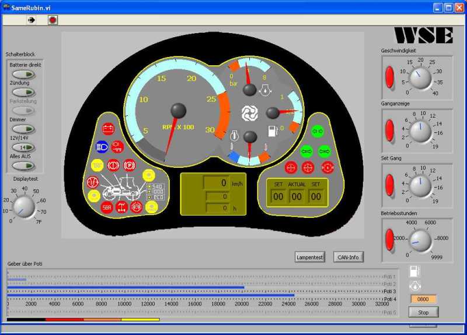The image size is (467, 335).
Task: Click the red SBA warning lamp
Action: (107, 207)
